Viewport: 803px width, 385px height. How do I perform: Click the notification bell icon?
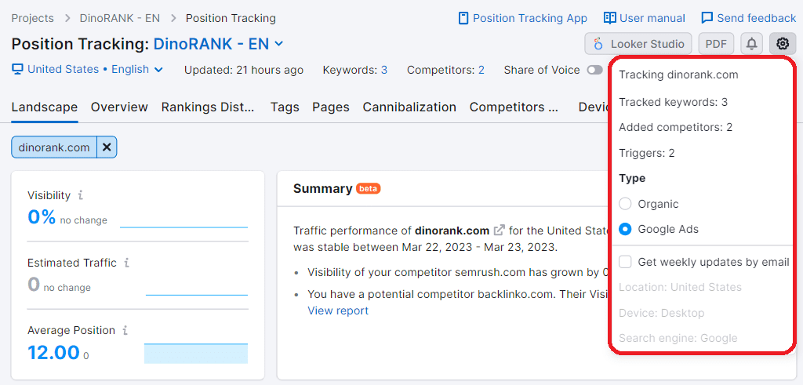tap(751, 44)
